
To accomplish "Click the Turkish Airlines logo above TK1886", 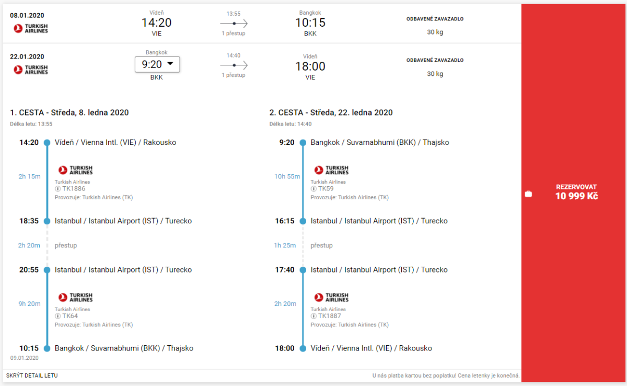I will 75,170.
